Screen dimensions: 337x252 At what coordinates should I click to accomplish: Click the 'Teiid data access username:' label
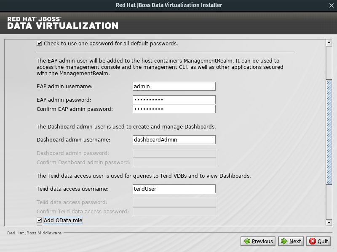72,189
